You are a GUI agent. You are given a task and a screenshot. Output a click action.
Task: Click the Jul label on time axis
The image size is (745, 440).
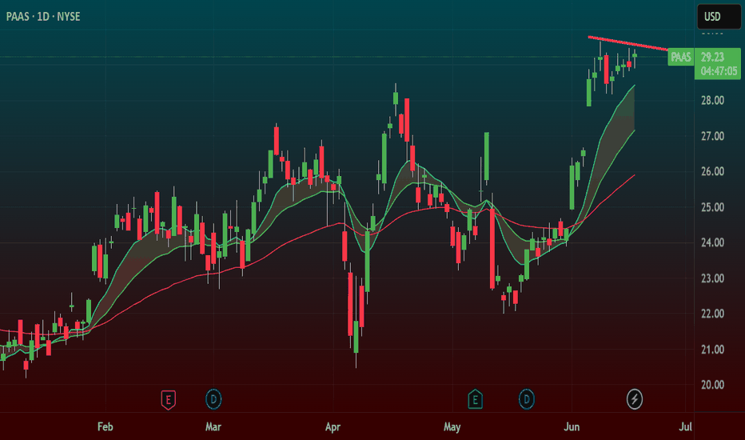pyautogui.click(x=685, y=426)
